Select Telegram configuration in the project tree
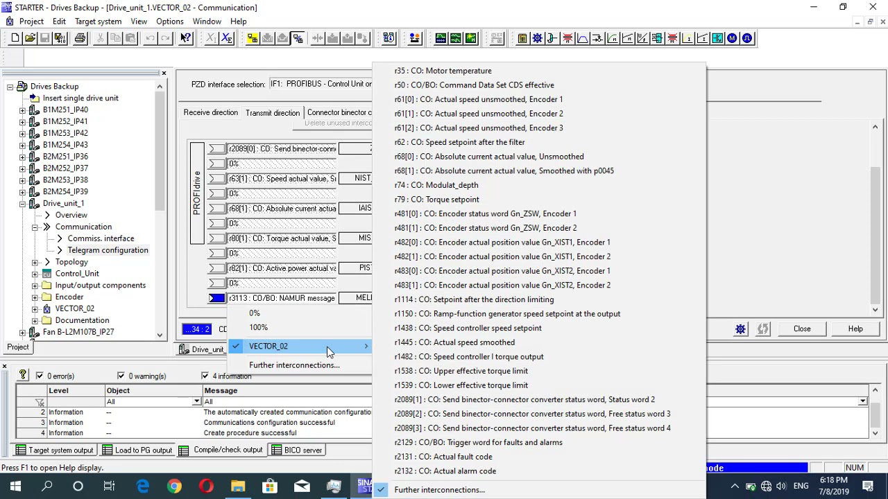The image size is (888, 499). pyautogui.click(x=108, y=250)
